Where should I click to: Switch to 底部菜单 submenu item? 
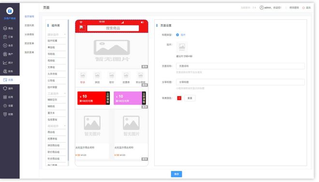29,43
